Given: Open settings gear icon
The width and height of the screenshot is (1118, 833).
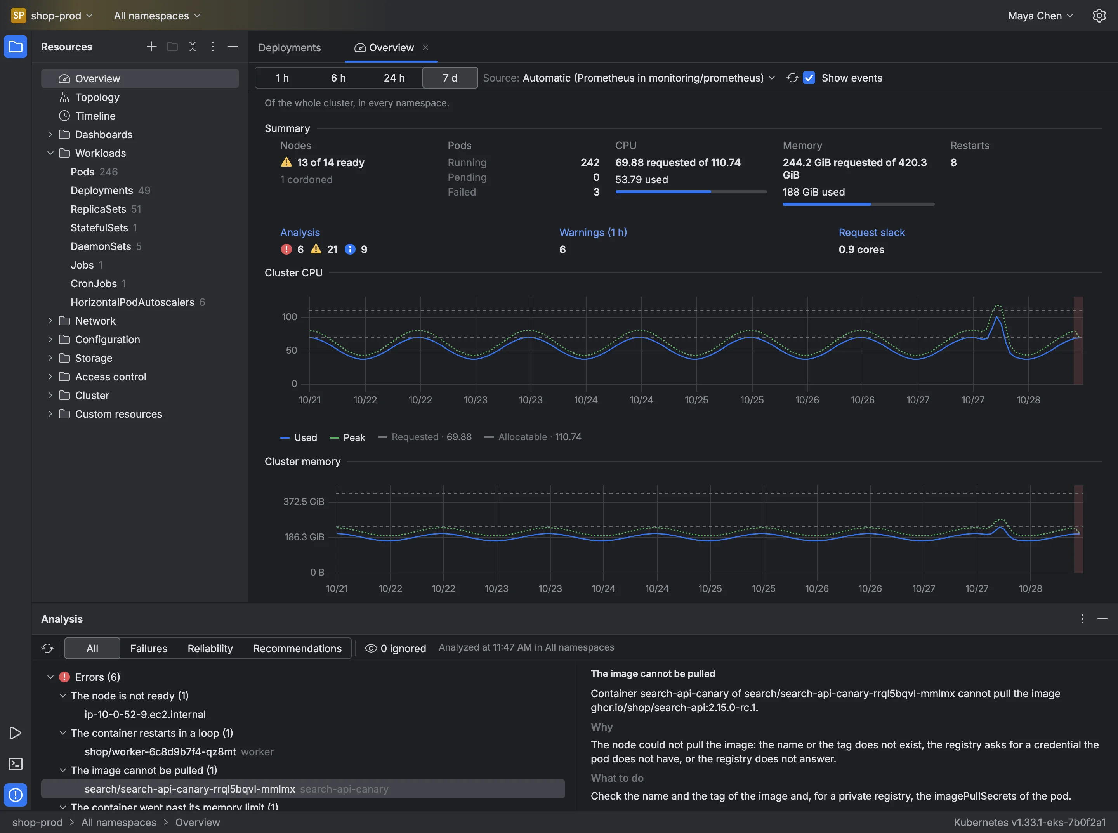Looking at the screenshot, I should tap(1099, 16).
